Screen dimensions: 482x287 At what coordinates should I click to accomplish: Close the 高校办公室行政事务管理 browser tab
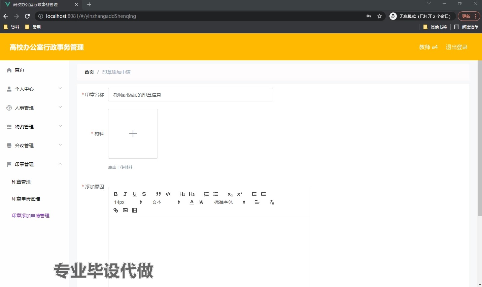(76, 4)
